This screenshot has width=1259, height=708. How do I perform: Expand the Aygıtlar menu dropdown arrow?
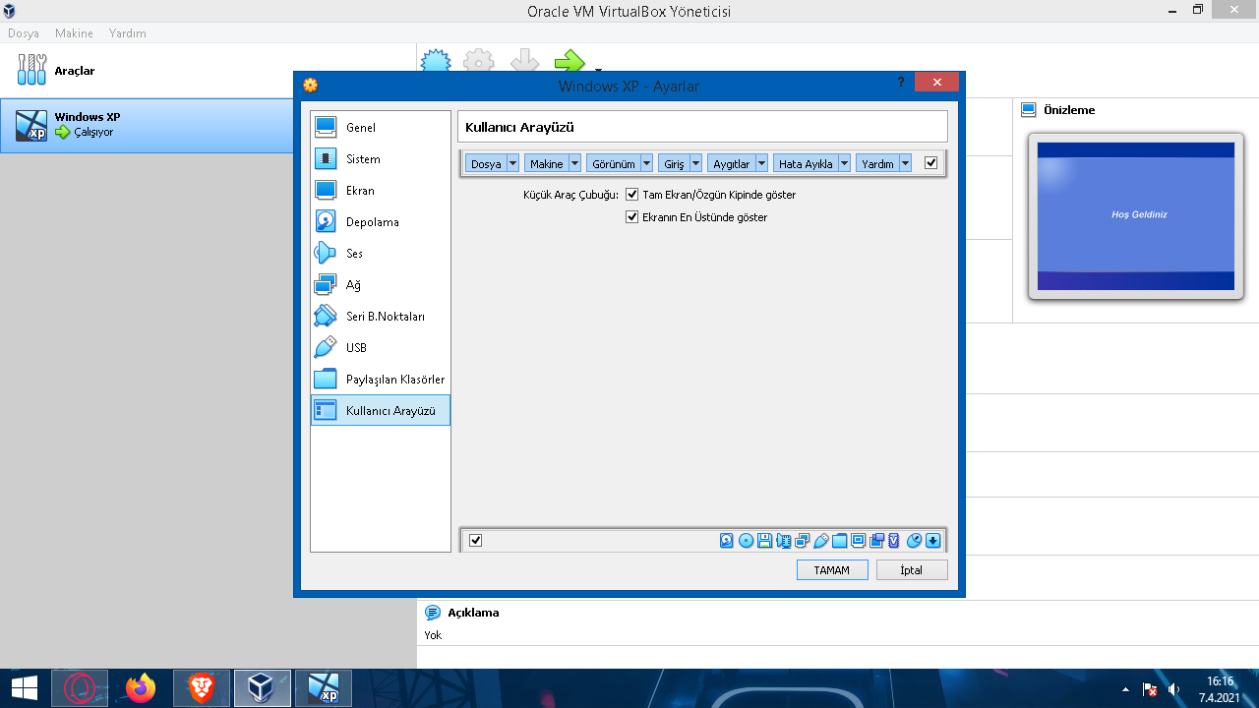(x=761, y=164)
